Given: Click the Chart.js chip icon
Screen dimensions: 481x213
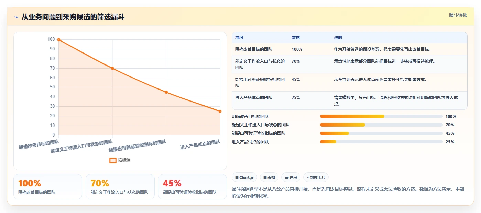Looking at the screenshot, I should (237, 177).
